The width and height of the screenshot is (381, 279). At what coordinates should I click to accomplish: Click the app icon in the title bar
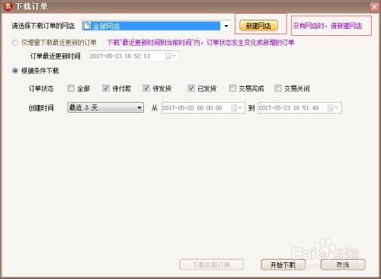(x=8, y=7)
